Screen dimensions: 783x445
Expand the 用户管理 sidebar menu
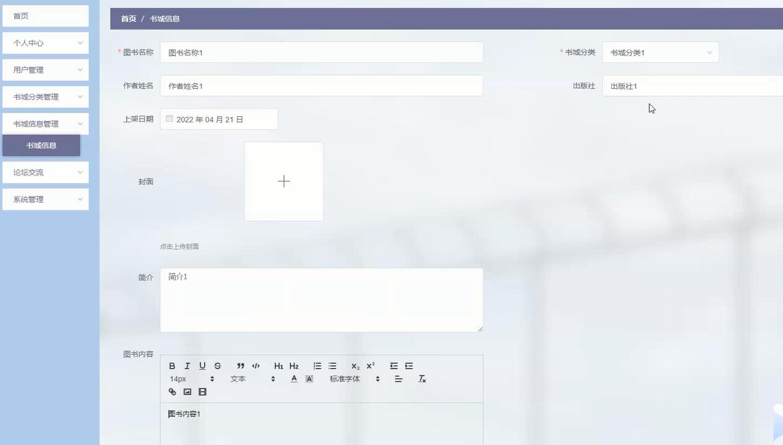pos(45,70)
